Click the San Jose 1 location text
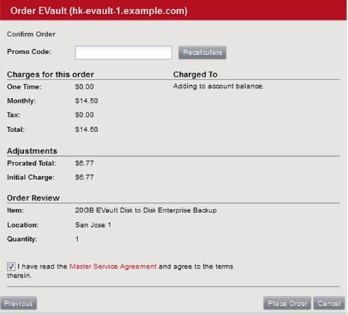 click(93, 225)
